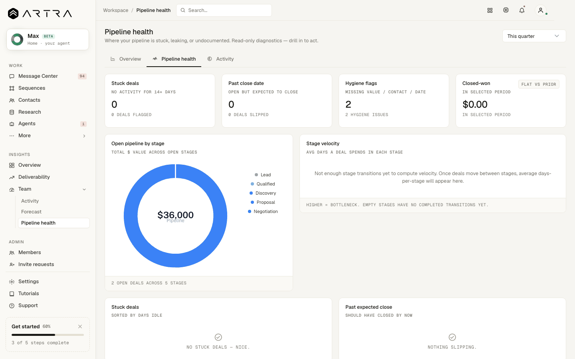Viewport: 575px width, 359px height.
Task: Click the Stuck deals summary card
Action: [160, 101]
